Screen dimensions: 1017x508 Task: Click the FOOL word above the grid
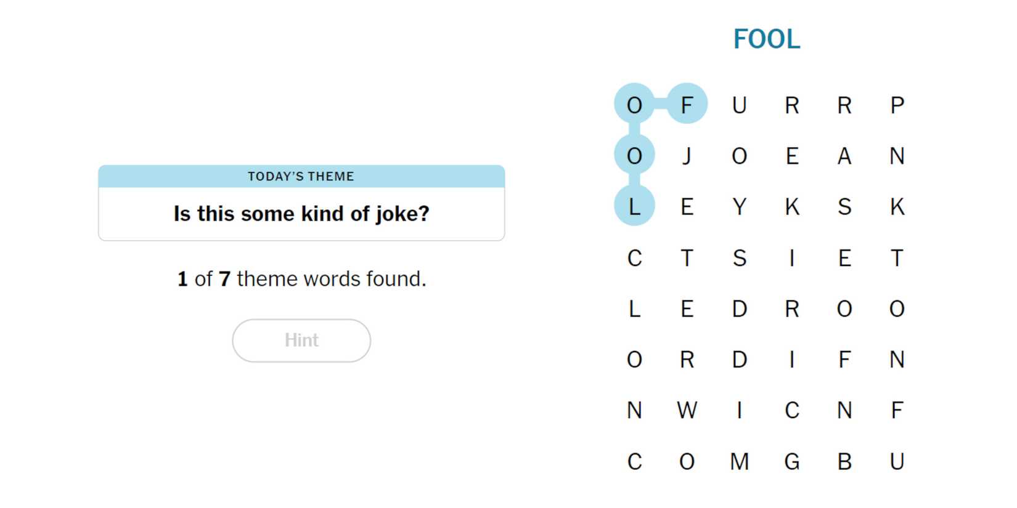coord(766,39)
